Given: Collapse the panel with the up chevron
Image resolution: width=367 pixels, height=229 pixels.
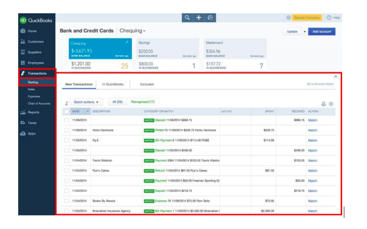Looking at the screenshot, I should (335, 77).
